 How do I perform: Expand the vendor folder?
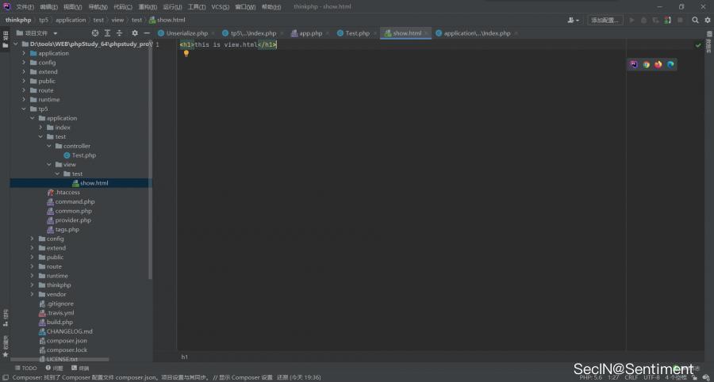tap(33, 294)
